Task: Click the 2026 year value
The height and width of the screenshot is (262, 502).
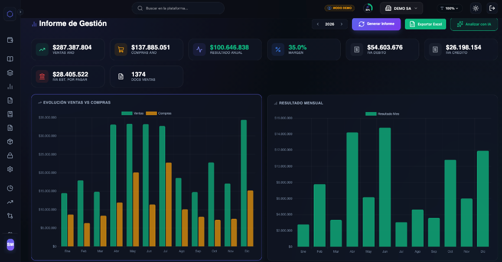Action: (x=329, y=24)
